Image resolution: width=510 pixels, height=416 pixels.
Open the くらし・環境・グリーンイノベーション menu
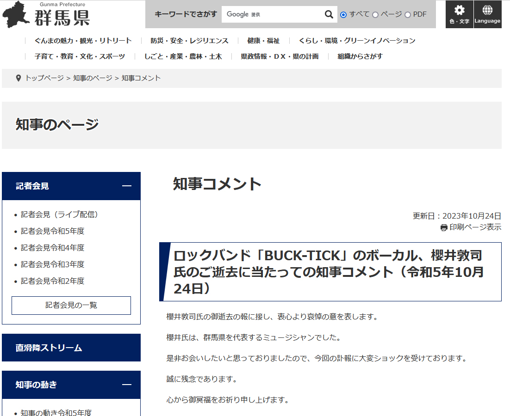[x=357, y=41]
